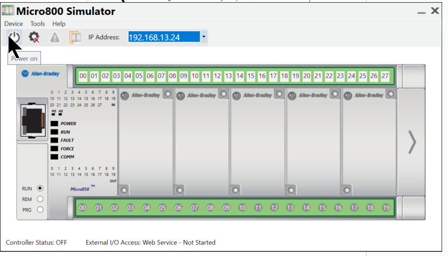
Task: Click input terminal 08 on top strip
Action: pos(172,76)
